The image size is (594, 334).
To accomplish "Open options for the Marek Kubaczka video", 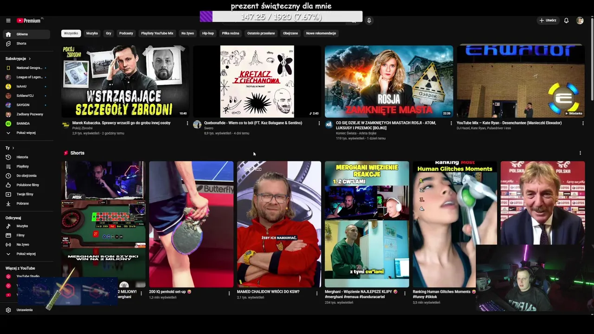I will click(x=187, y=123).
